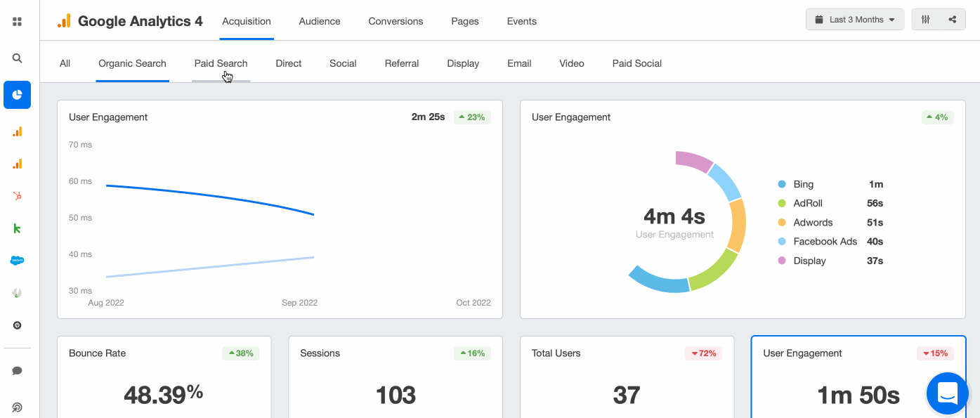The image size is (980, 418).
Task: Switch to the Audience tab
Action: coord(320,21)
